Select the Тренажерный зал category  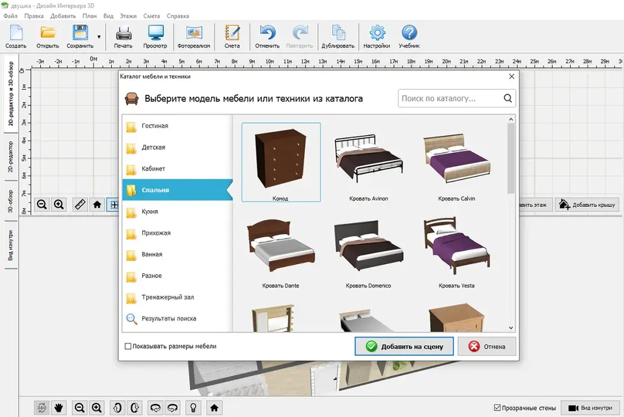click(x=177, y=297)
